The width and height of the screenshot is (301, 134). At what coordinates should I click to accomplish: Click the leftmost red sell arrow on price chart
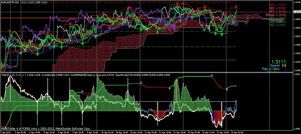click(x=10, y=31)
